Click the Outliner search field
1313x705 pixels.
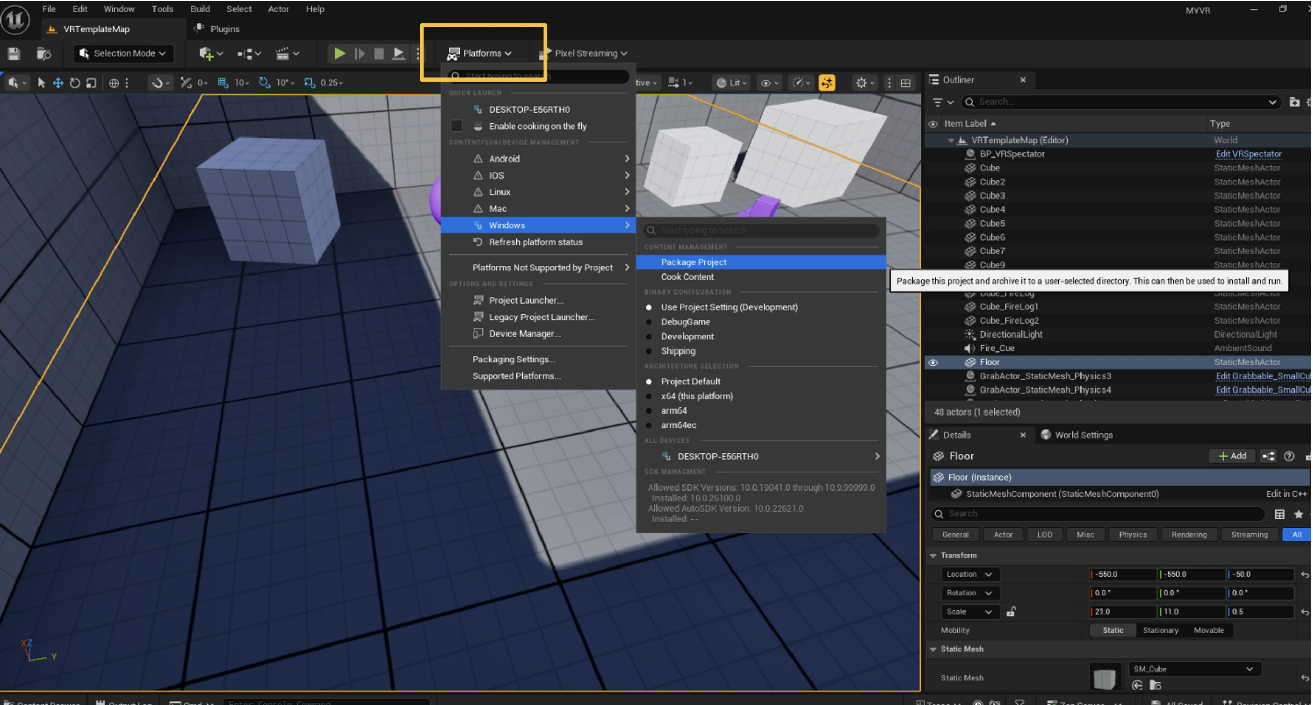coord(1120,102)
